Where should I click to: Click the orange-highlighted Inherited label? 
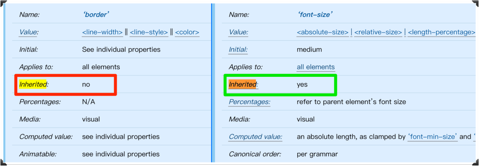pos(243,84)
